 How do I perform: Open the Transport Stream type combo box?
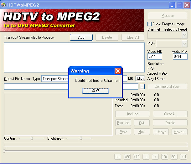[55, 79]
